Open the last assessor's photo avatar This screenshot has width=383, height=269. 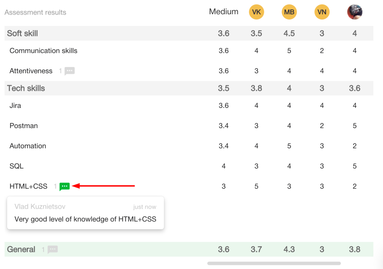[x=355, y=12]
